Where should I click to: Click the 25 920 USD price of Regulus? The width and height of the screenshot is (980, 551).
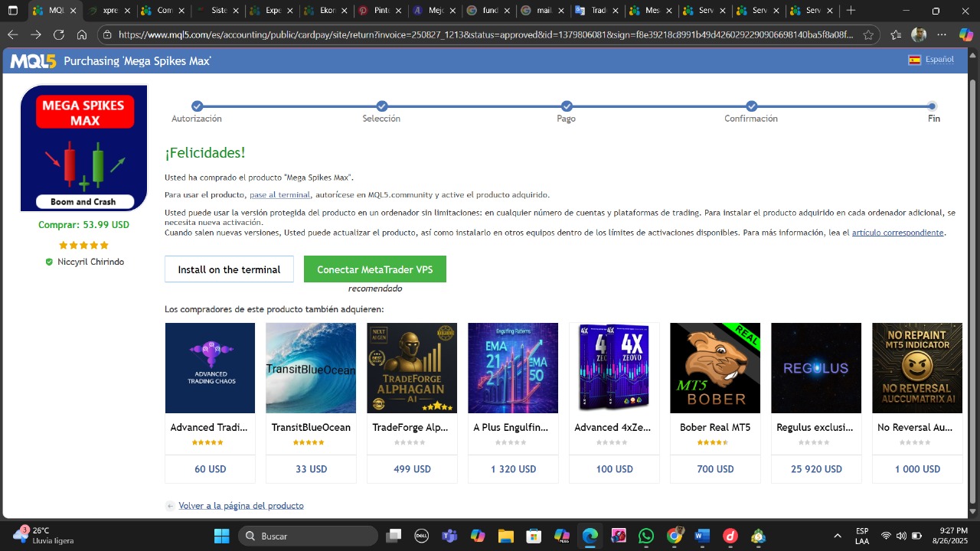click(x=816, y=469)
